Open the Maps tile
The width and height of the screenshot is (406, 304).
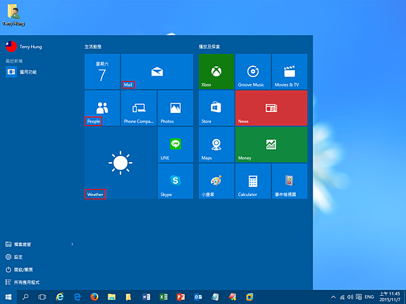[216, 145]
